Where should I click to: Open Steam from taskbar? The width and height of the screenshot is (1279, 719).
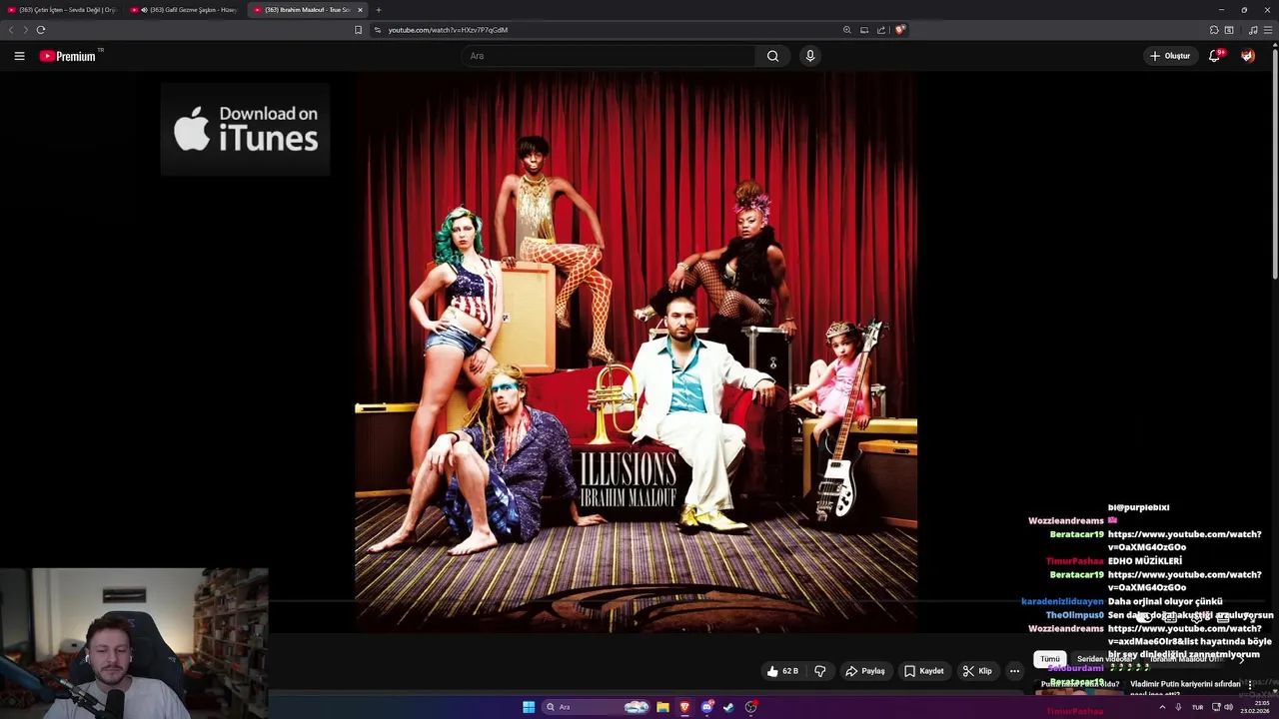tap(728, 707)
